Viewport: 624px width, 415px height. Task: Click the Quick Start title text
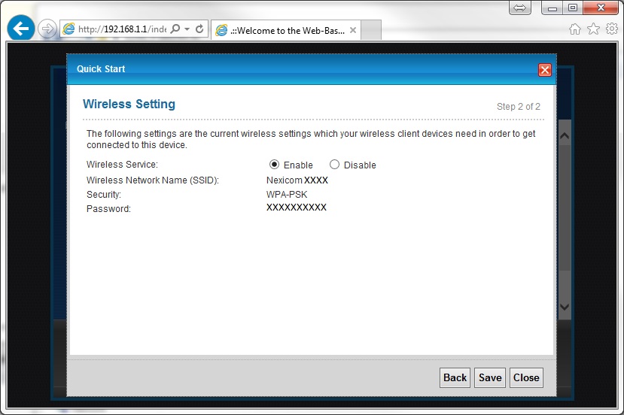coord(101,68)
